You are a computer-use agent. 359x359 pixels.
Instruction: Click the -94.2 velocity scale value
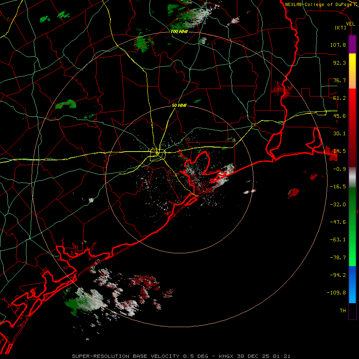338,275
